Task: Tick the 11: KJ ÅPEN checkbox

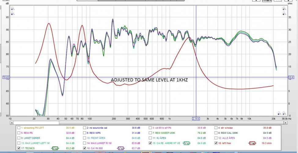Action: [x=150, y=138]
